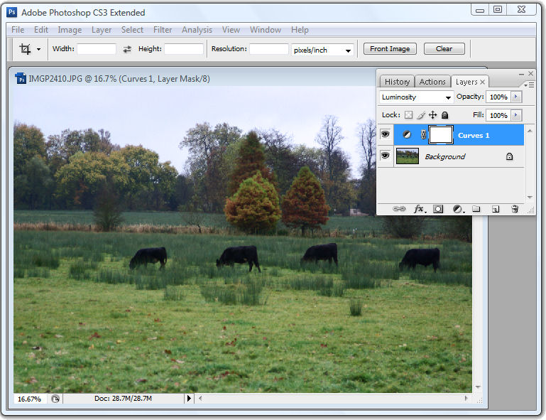Click the Curves adjustment layer icon
This screenshot has height=420, width=546.
point(406,134)
